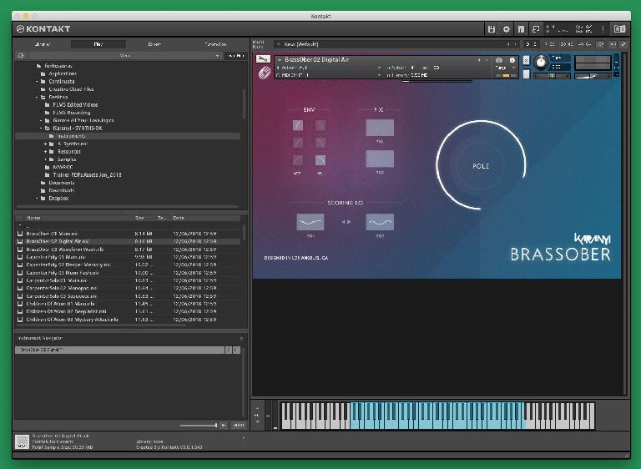641x469 pixels.
Task: Hit the panic exclamation mark icon
Action: click(603, 29)
